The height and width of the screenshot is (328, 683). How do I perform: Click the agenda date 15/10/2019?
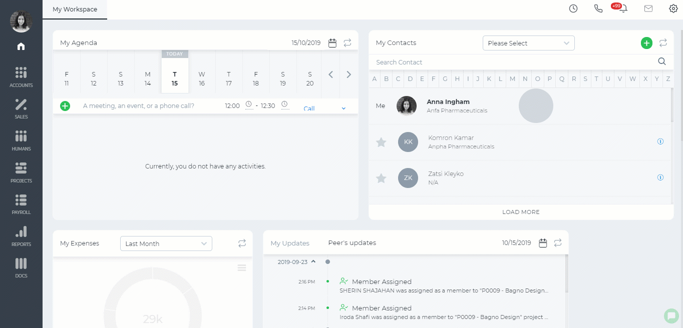pos(306,43)
